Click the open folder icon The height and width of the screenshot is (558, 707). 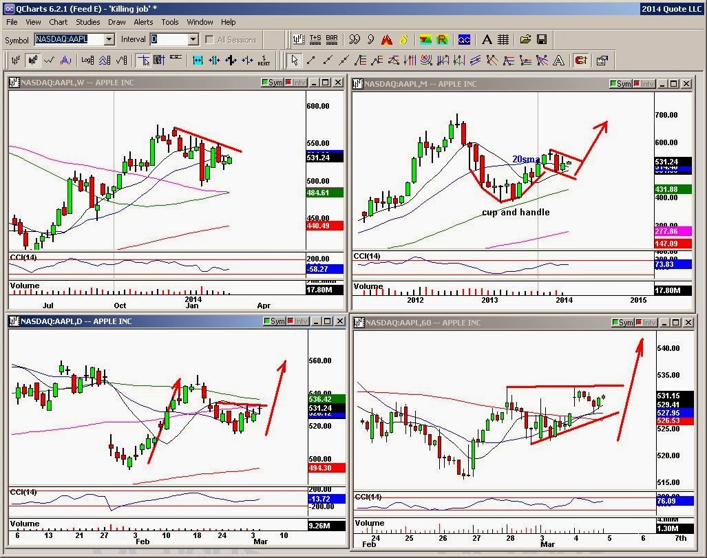tap(525, 40)
